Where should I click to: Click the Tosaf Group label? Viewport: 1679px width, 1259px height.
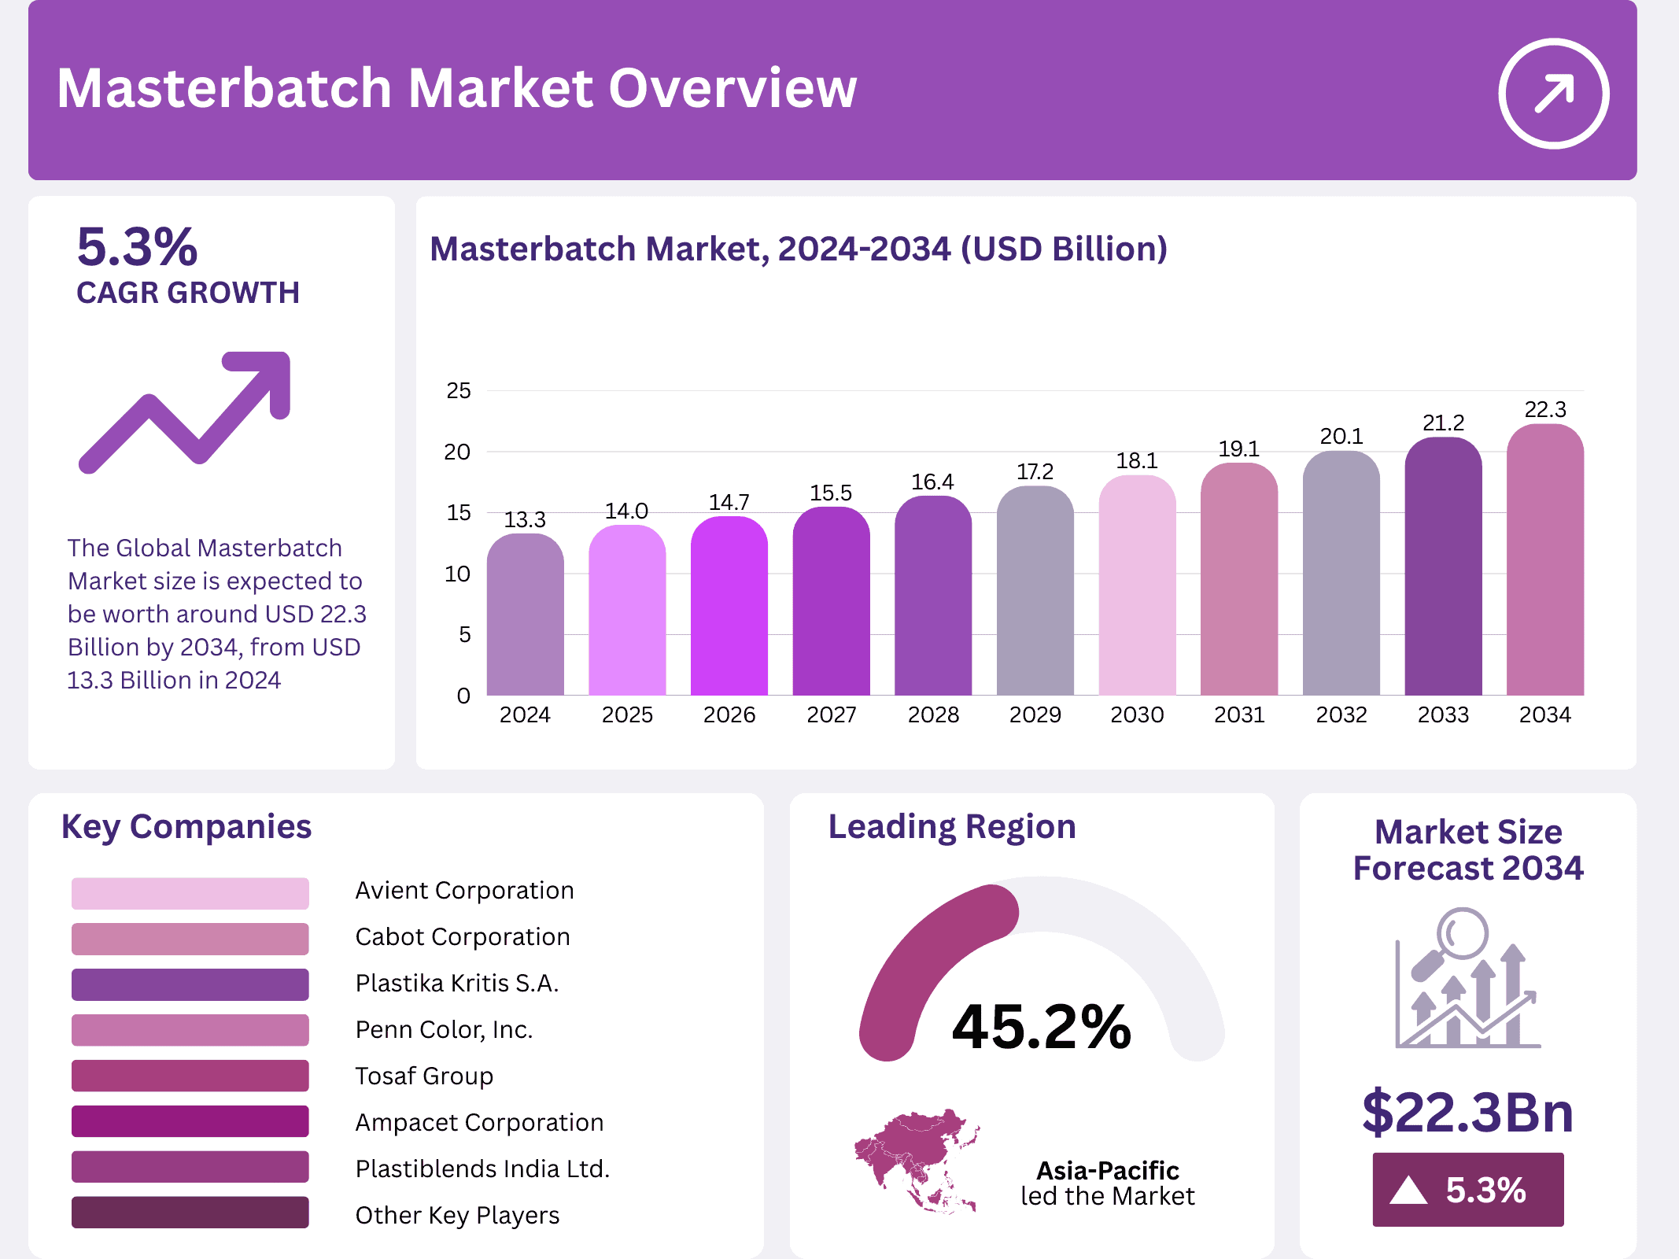[424, 1076]
